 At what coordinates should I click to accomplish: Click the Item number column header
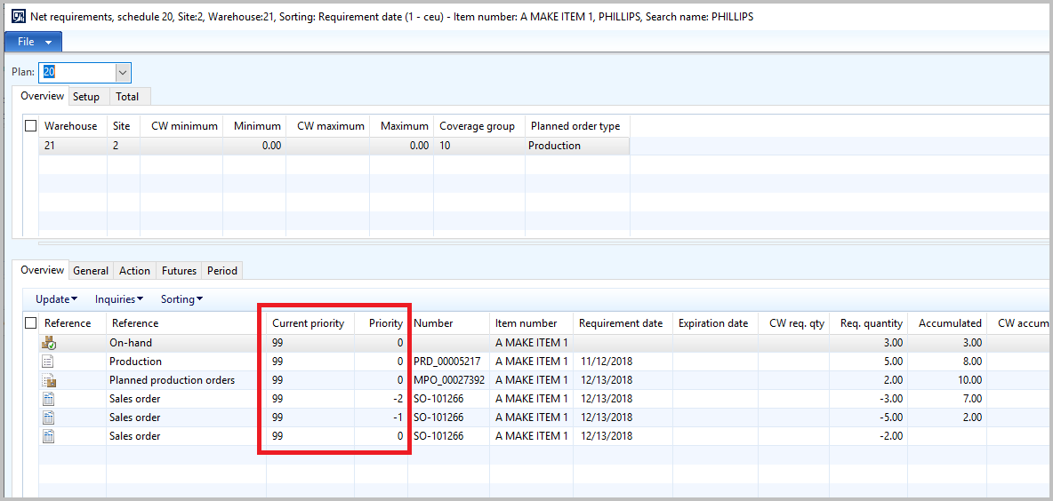pyautogui.click(x=531, y=323)
